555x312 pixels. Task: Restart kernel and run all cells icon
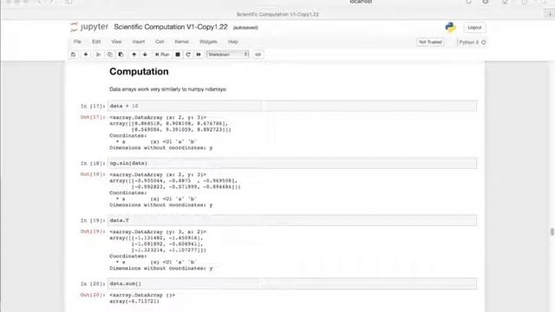pyautogui.click(x=199, y=55)
